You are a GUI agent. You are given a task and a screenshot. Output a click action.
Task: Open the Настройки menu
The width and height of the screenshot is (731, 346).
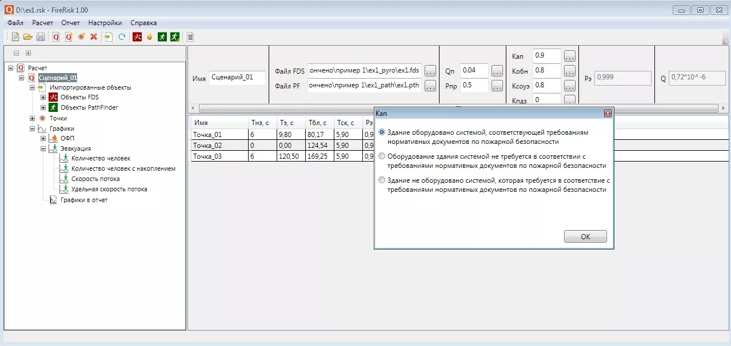click(x=105, y=23)
